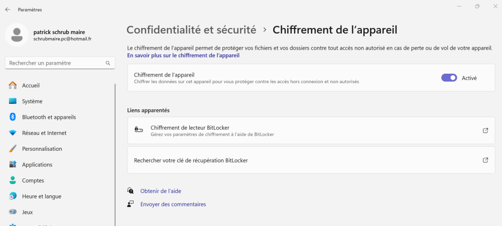The height and width of the screenshot is (226, 502).
Task: Click Envoyer des commentaires link
Action: [173, 204]
